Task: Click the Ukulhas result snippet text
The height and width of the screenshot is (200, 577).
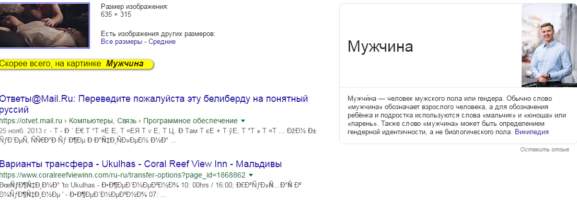Action: tap(151, 189)
